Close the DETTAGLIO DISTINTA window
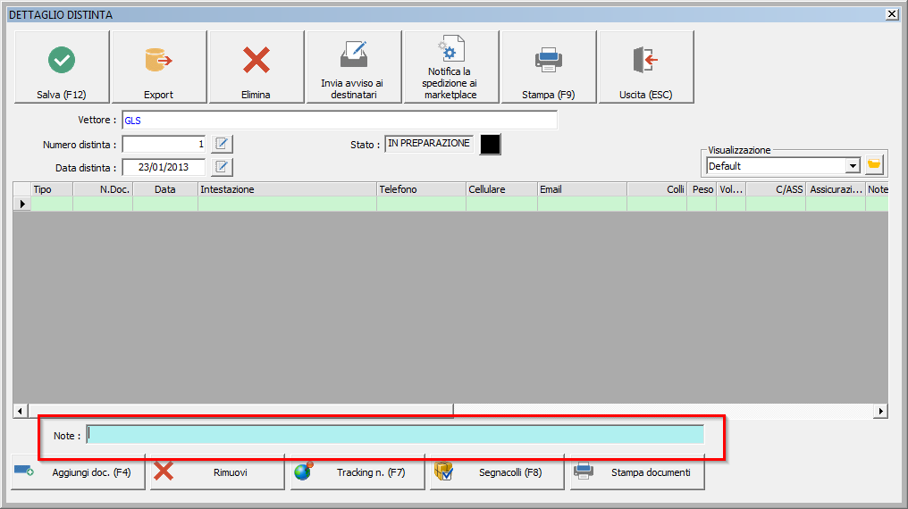 (892, 14)
